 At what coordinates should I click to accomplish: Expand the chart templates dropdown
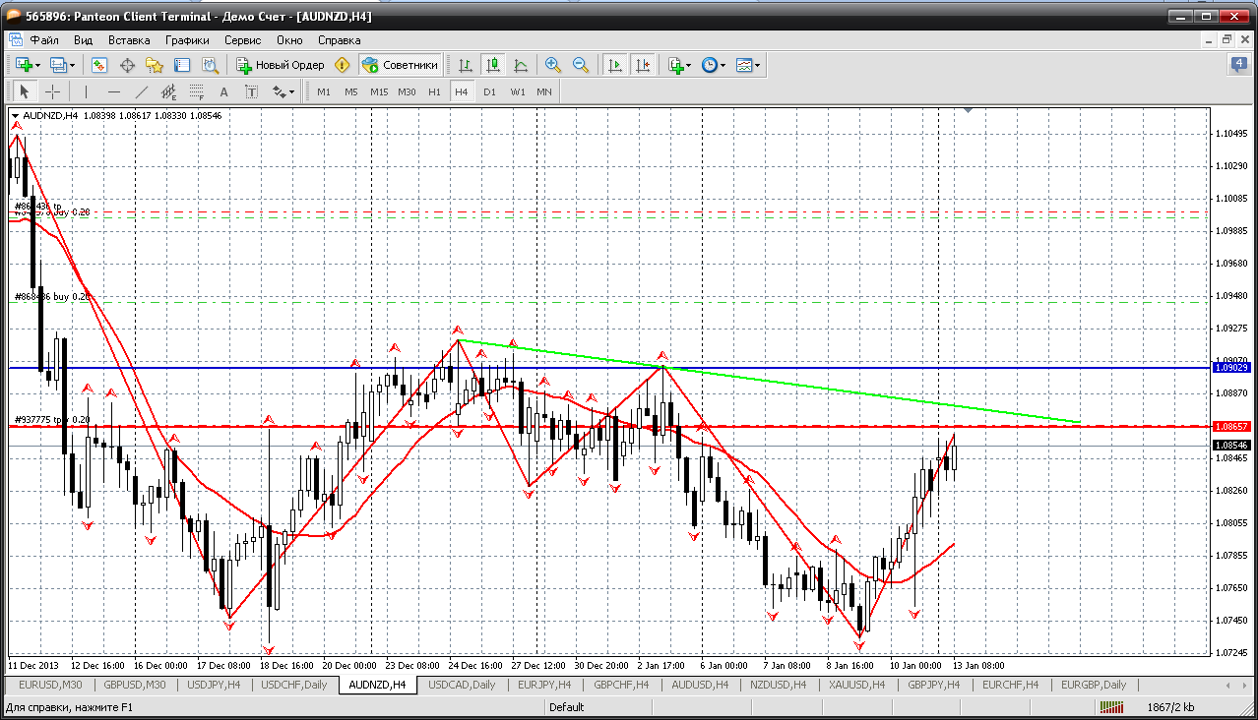pos(757,66)
